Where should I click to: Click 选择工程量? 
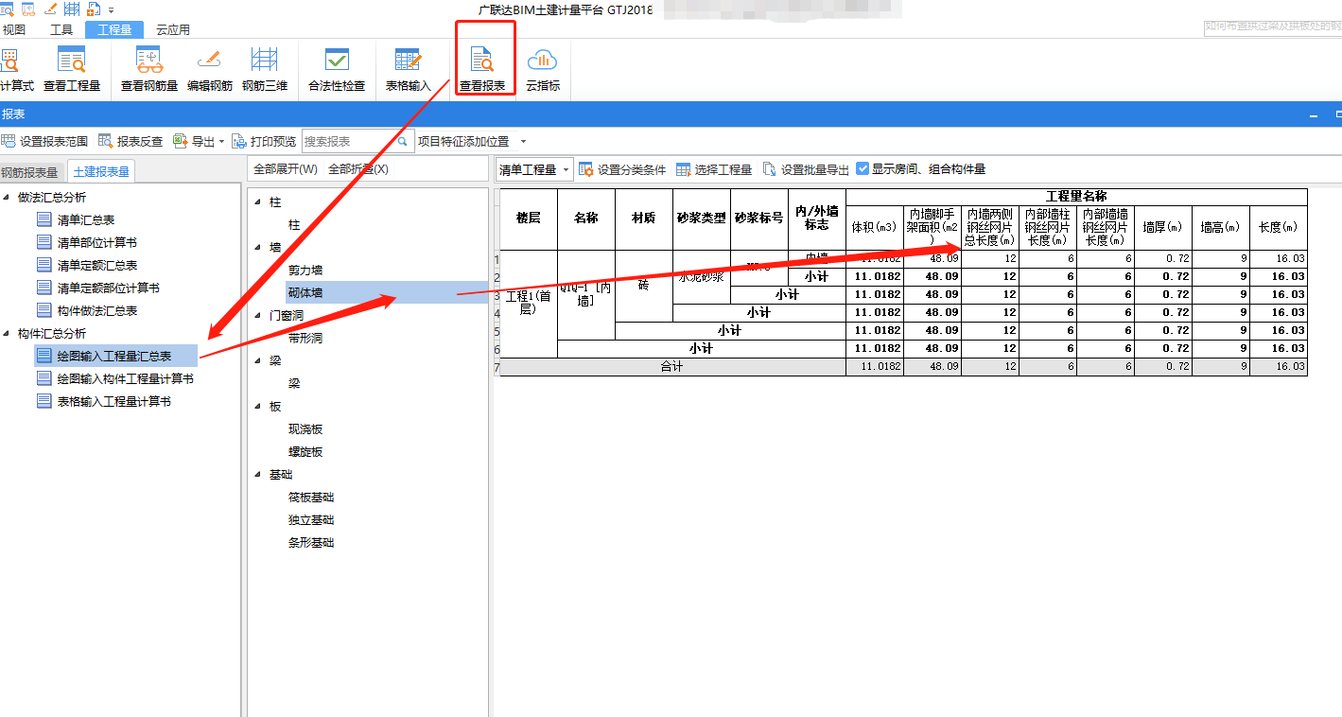point(714,169)
